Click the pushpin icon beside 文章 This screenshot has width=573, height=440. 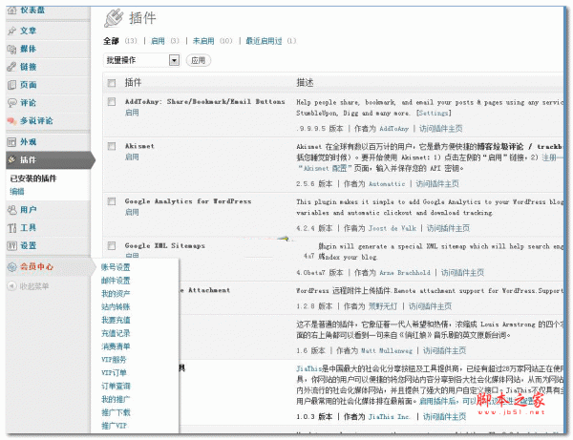point(12,31)
